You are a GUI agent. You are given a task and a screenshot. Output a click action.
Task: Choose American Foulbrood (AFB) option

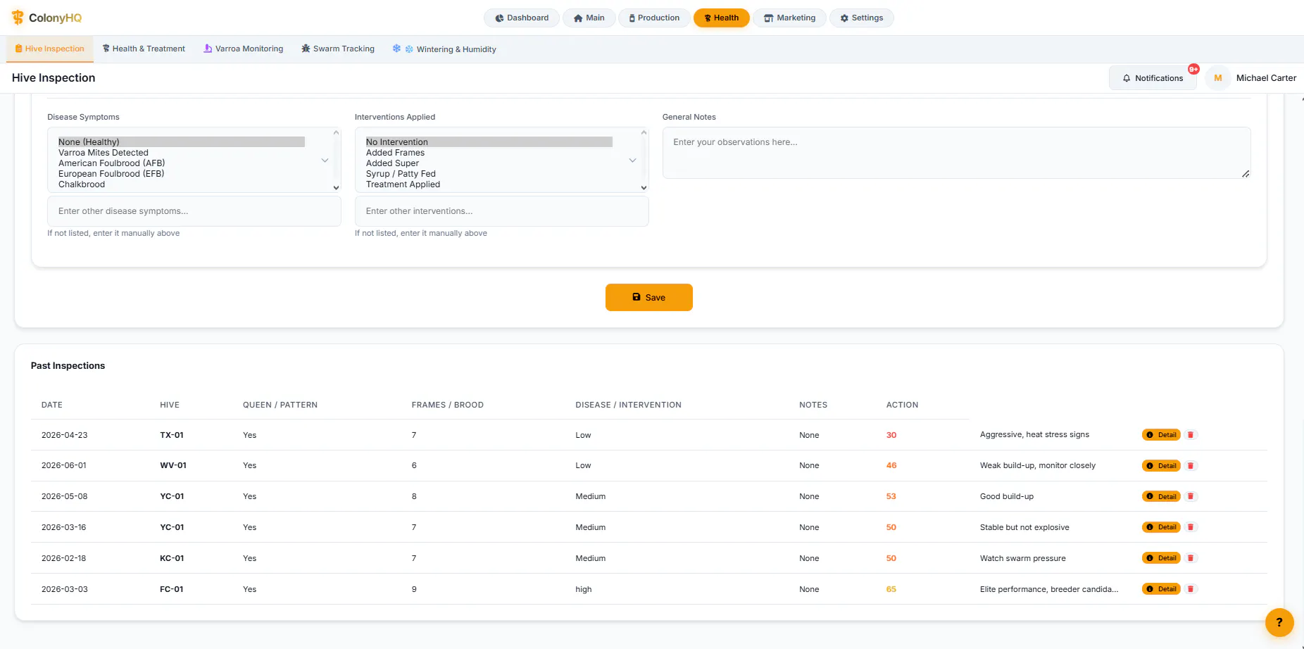click(x=182, y=163)
